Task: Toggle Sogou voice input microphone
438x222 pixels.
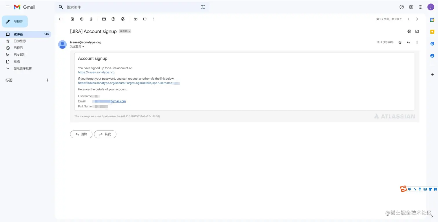Action: point(420,189)
